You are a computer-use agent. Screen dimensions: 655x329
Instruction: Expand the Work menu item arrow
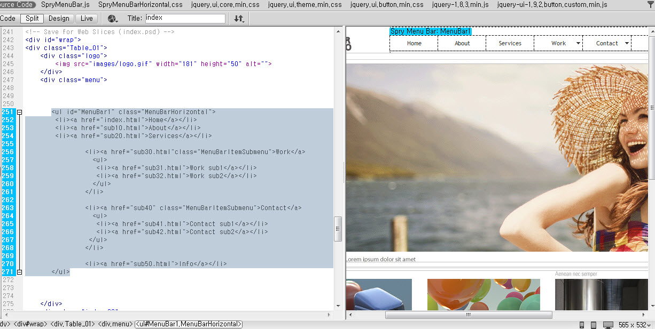coord(578,43)
